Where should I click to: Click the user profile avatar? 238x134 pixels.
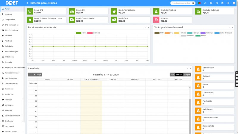tap(234, 3)
